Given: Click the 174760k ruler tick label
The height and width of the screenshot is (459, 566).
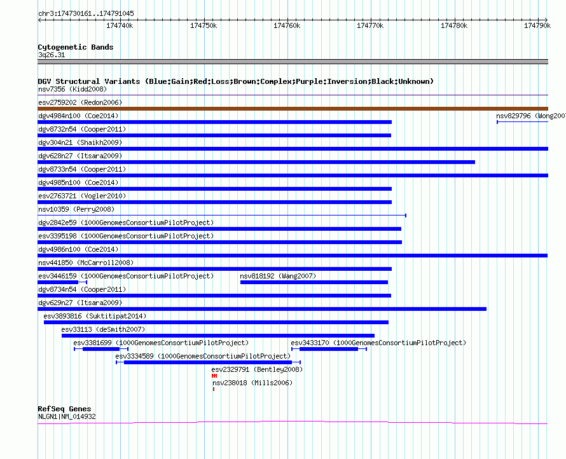Looking at the screenshot, I should coord(287,25).
